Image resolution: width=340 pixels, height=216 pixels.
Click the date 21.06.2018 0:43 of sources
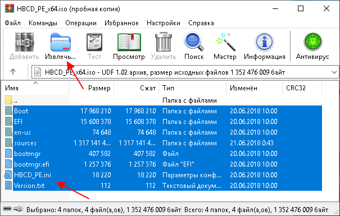coord(252,143)
